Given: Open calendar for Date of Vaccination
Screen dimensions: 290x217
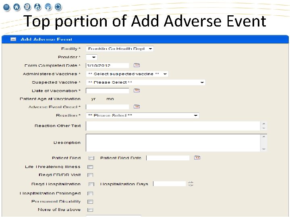Looking at the screenshot, I should click(137, 90).
